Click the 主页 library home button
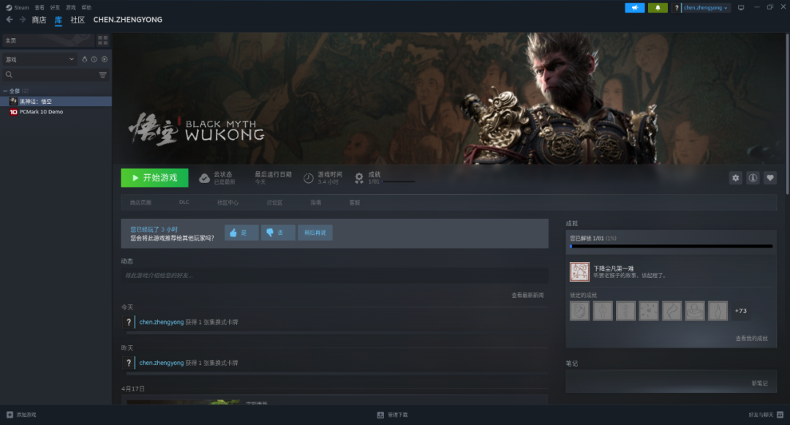The image size is (790, 425). point(48,40)
